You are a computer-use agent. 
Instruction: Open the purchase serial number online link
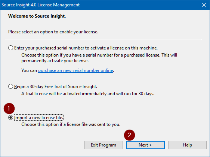click(75, 70)
